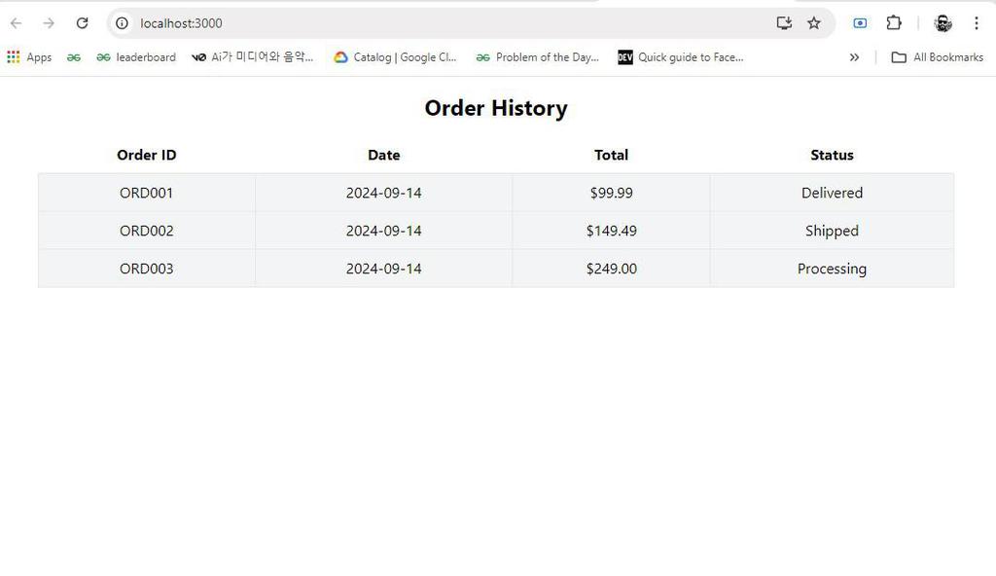Open the All Bookmarks folder

938,57
